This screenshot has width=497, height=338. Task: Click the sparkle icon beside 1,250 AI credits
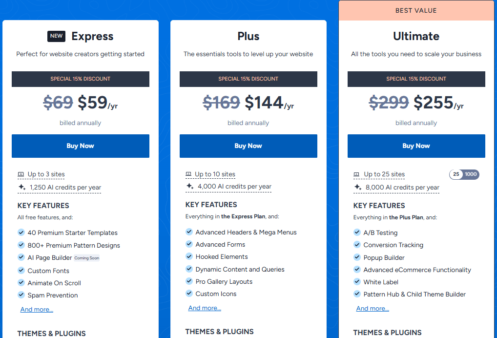tap(21, 187)
